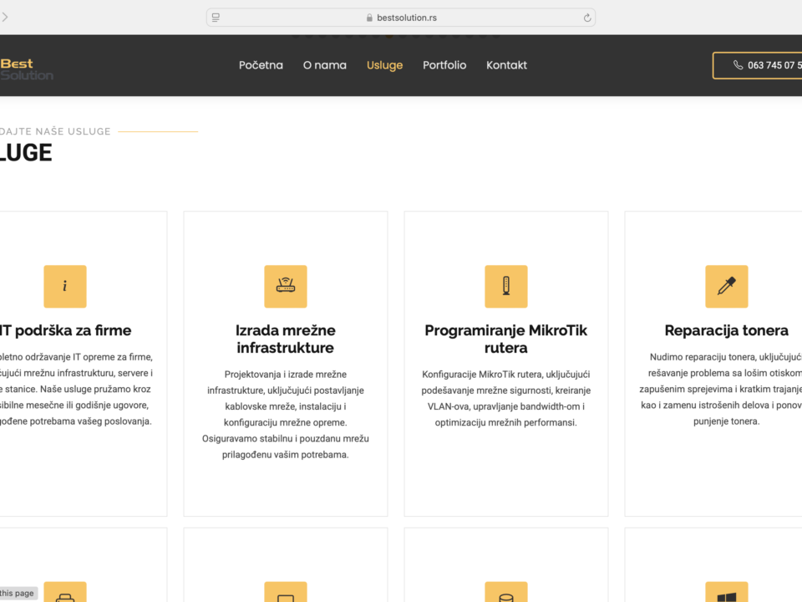Click the info icon above IT podrška
The width and height of the screenshot is (802, 602).
pos(65,287)
